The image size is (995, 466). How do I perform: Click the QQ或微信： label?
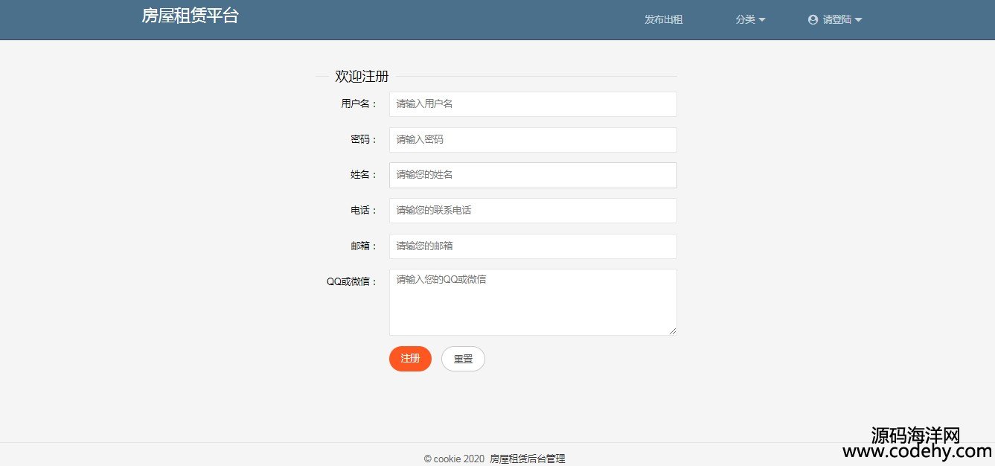coord(352,282)
